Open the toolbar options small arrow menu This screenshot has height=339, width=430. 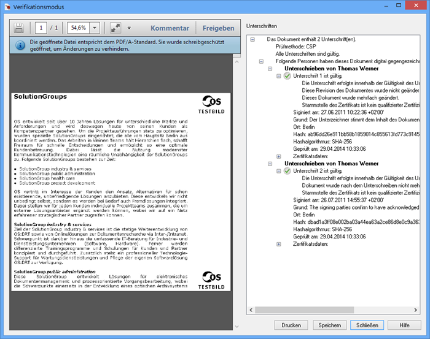tap(129, 28)
